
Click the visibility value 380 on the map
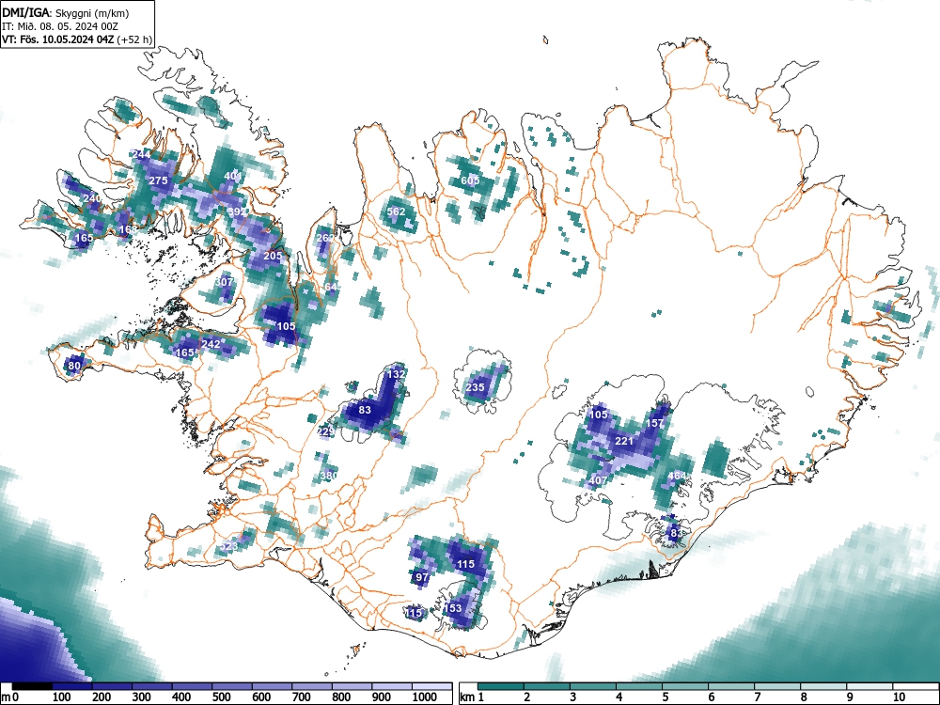328,476
